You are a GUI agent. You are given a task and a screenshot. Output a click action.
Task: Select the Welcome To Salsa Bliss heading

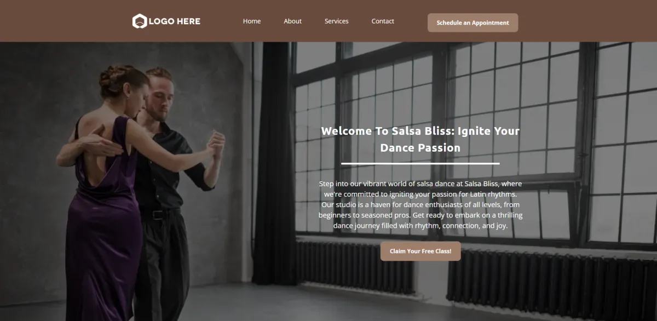point(420,139)
